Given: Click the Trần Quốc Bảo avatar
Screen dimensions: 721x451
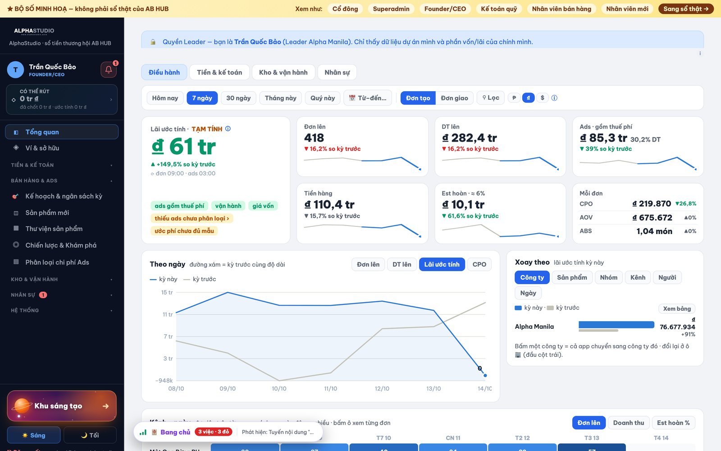Looking at the screenshot, I should 15,70.
